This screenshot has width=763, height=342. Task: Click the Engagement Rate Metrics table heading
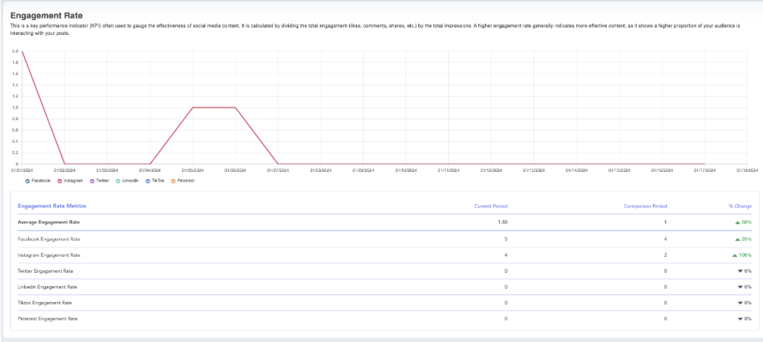point(52,205)
